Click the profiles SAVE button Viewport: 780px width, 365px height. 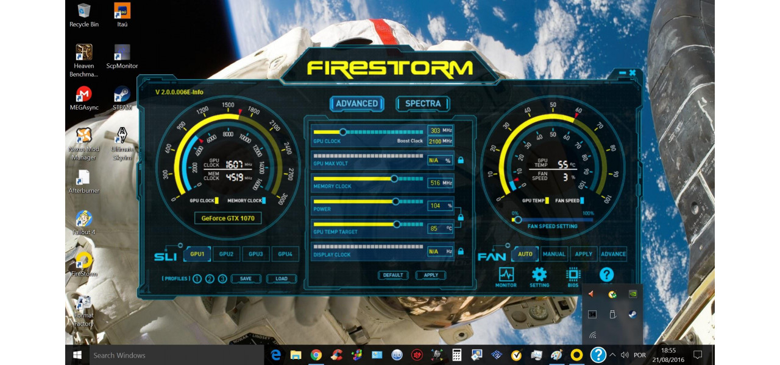pyautogui.click(x=246, y=279)
